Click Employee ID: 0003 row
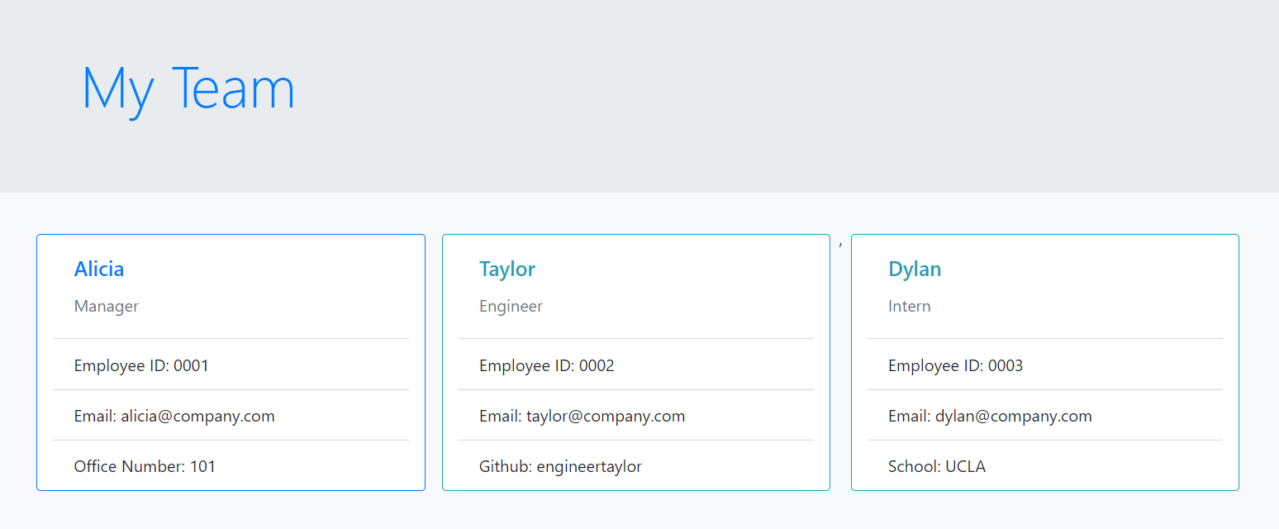The height and width of the screenshot is (529, 1279). coord(1045,365)
